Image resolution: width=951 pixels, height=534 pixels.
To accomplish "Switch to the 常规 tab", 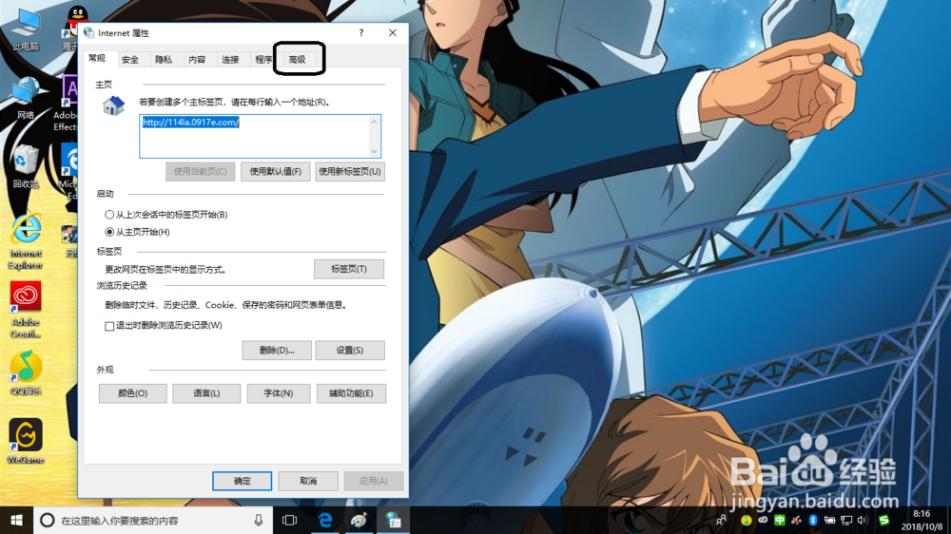I will point(97,58).
